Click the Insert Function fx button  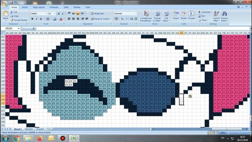pos(33,28)
